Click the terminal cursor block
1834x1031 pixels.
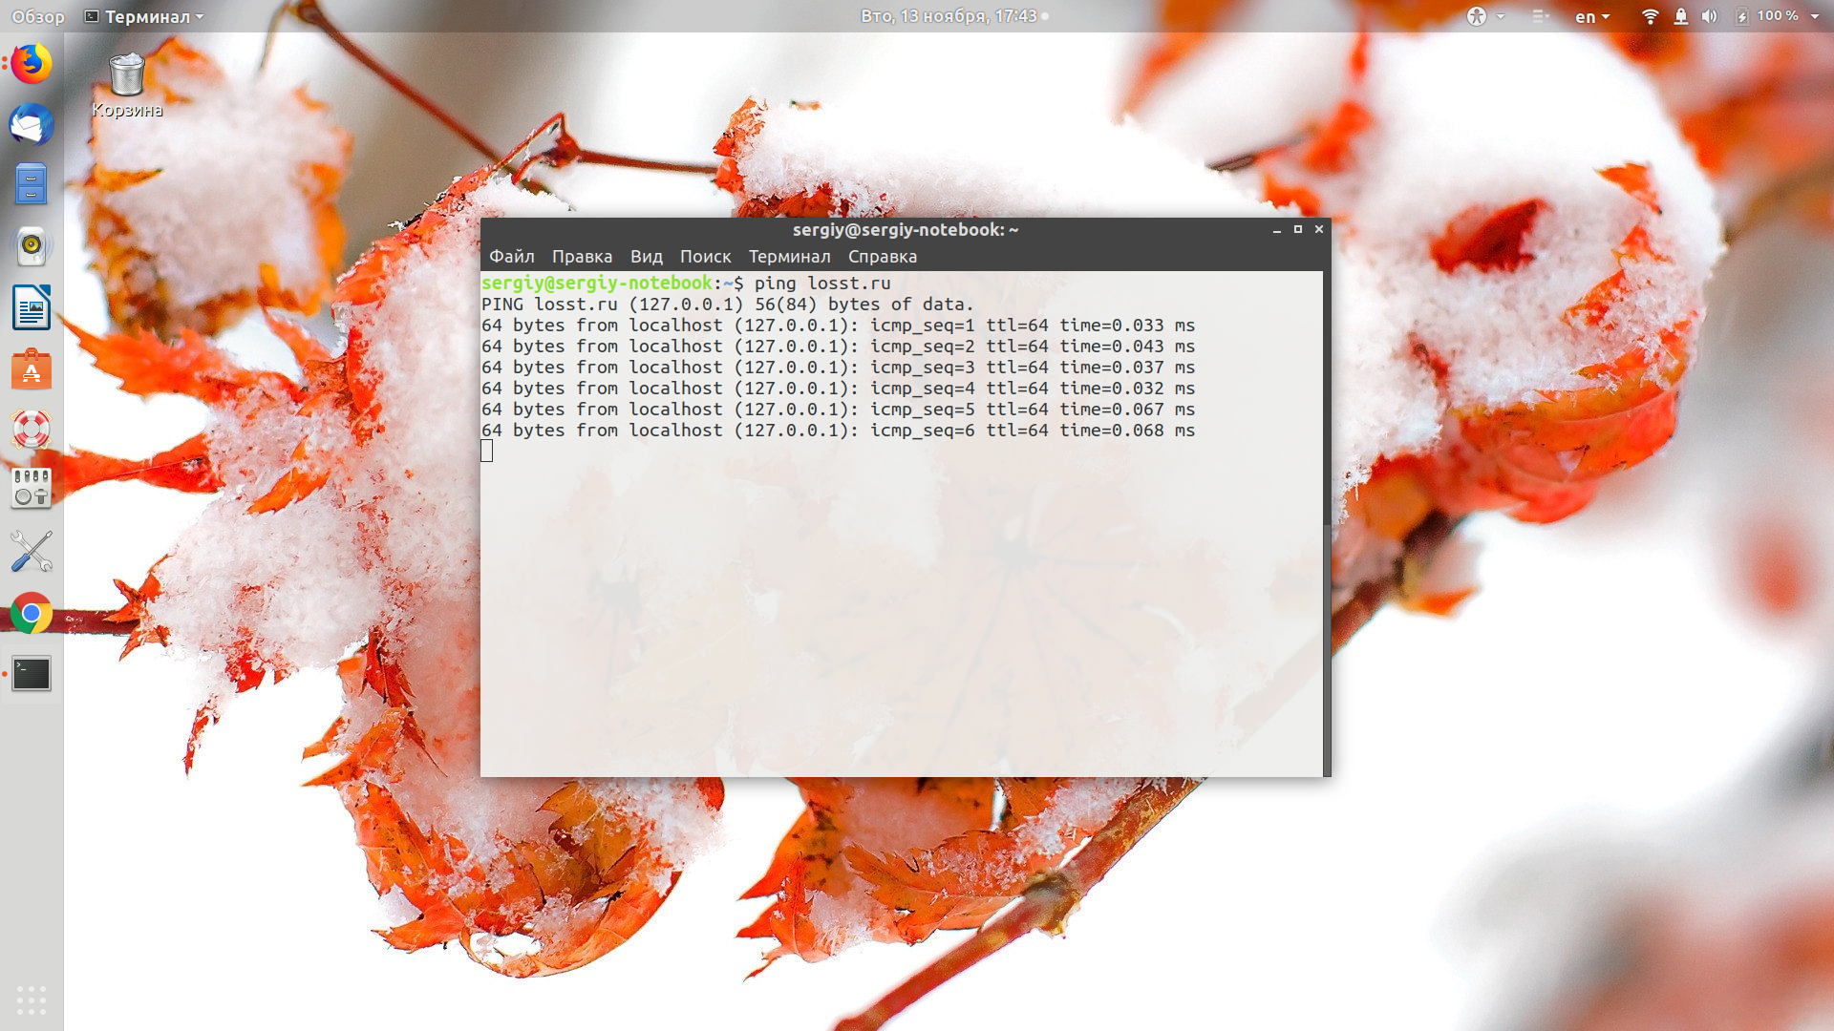pyautogui.click(x=487, y=451)
